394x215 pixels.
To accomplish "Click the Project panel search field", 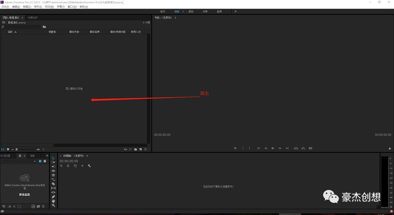I will click(23, 27).
